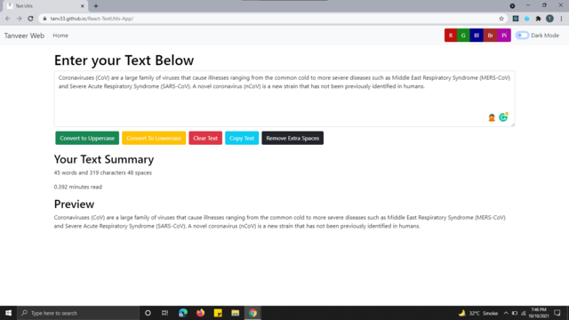Click the network signal icon in tray
This screenshot has width=569, height=320.
tap(524, 313)
